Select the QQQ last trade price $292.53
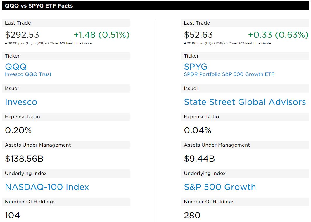 22,35
